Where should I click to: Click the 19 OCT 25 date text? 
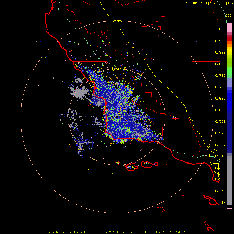[x=163, y=232]
